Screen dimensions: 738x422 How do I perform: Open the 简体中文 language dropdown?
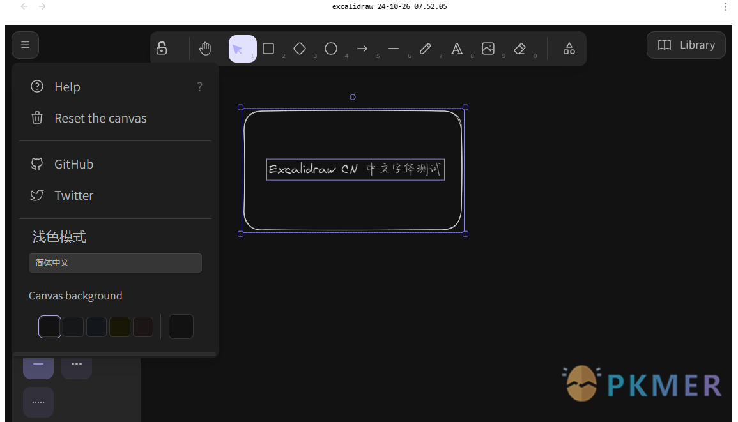[x=115, y=263]
